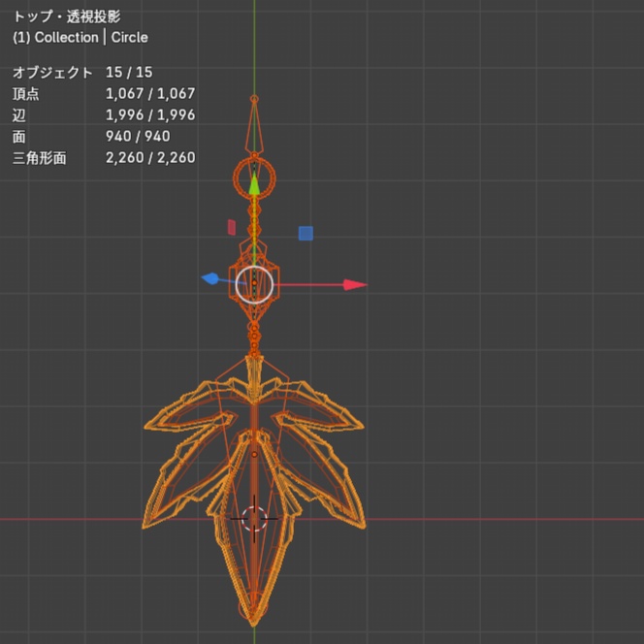Select the pointed spike at model top
Screen dimensions: 644x644
point(254,127)
